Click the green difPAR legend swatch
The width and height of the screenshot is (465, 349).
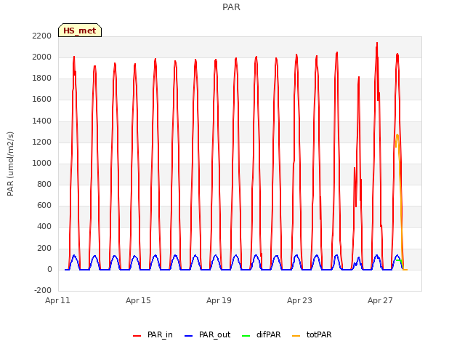246,336
